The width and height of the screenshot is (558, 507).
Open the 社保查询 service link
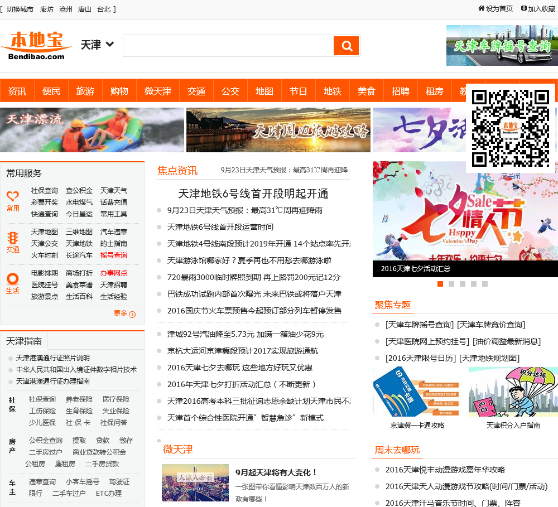45,191
